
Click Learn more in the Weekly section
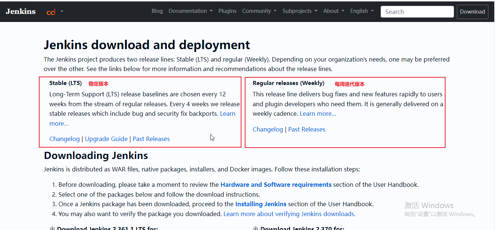(x=318, y=113)
